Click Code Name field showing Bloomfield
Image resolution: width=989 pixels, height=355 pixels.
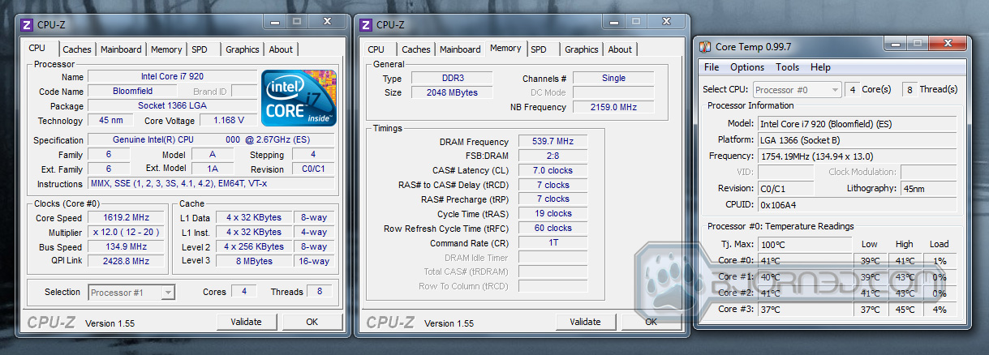click(133, 92)
